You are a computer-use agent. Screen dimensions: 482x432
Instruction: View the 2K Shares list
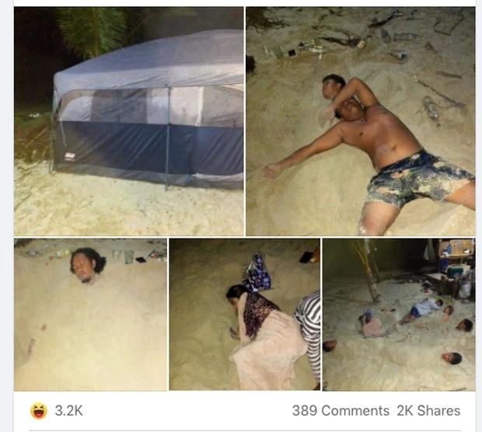[428, 410]
